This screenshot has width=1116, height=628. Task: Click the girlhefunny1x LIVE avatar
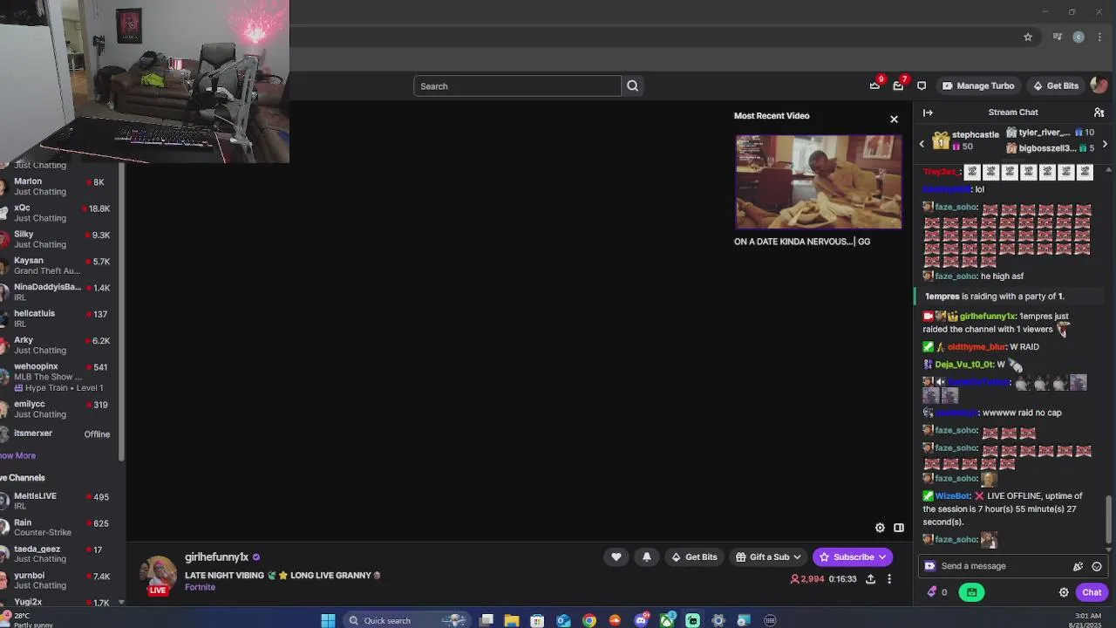[x=158, y=576]
